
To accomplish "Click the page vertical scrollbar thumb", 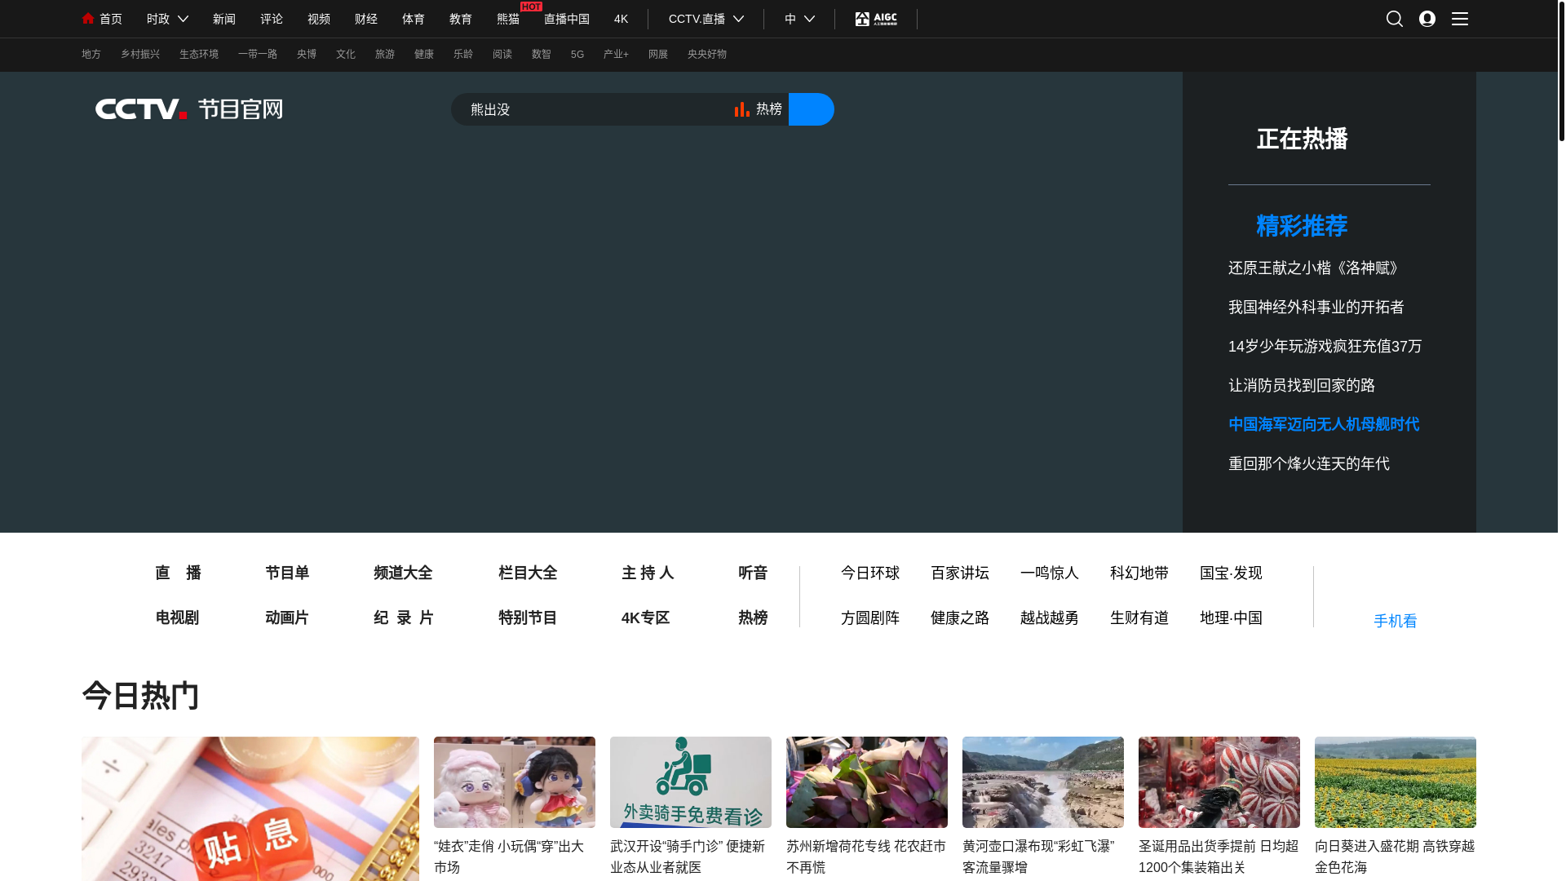I will pos(1561,72).
